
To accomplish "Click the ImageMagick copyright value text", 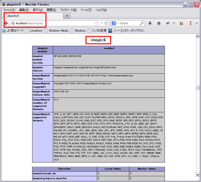I will point(82,83).
